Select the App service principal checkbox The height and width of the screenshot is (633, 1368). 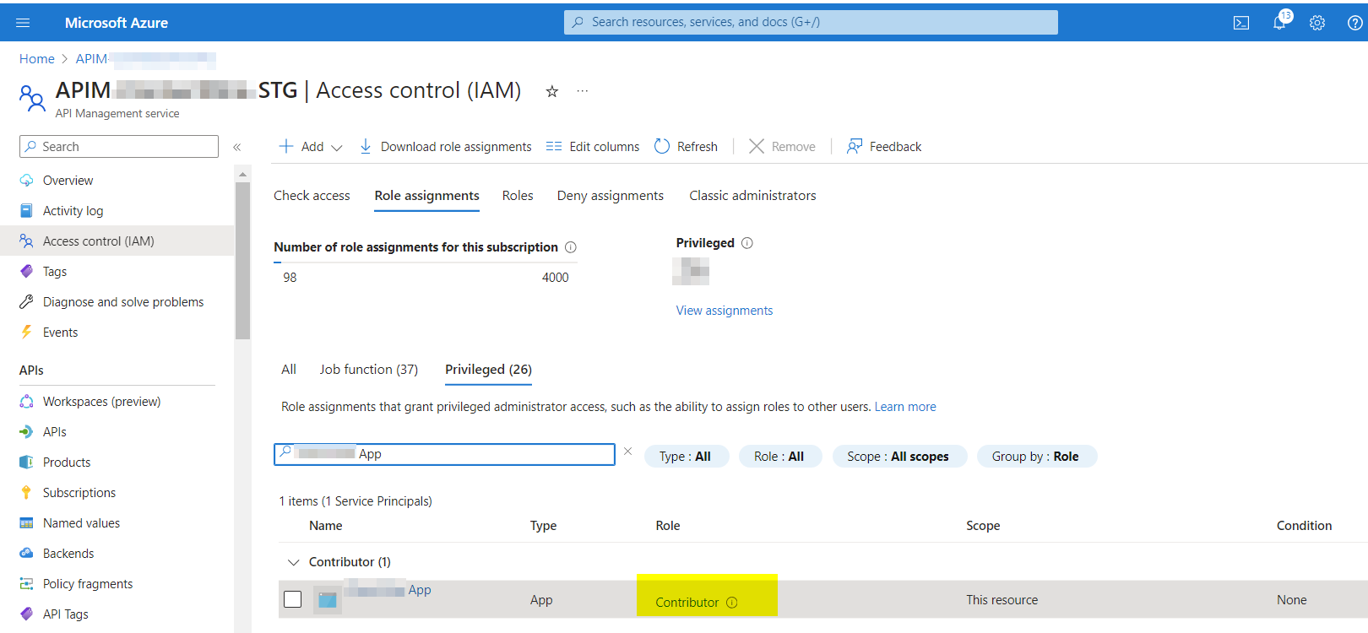[293, 599]
